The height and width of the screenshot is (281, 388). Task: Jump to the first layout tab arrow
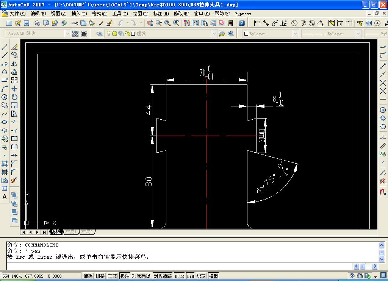[23, 232]
